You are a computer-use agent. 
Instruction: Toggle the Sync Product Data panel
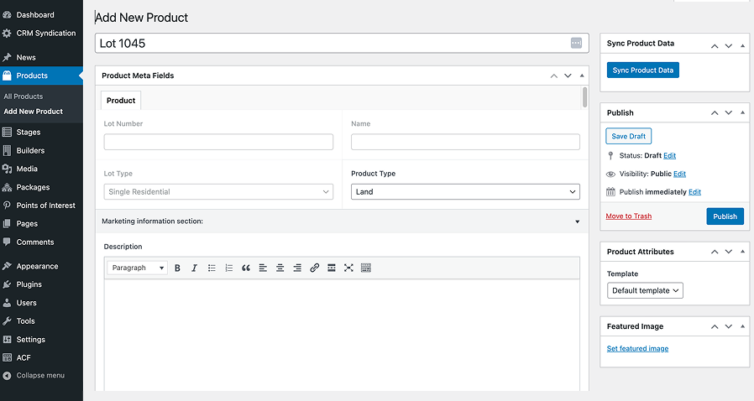pyautogui.click(x=742, y=46)
